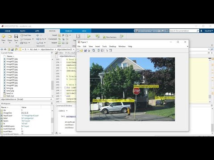
Task: Switch to the PUBLISH tab
Action: click(69, 31)
